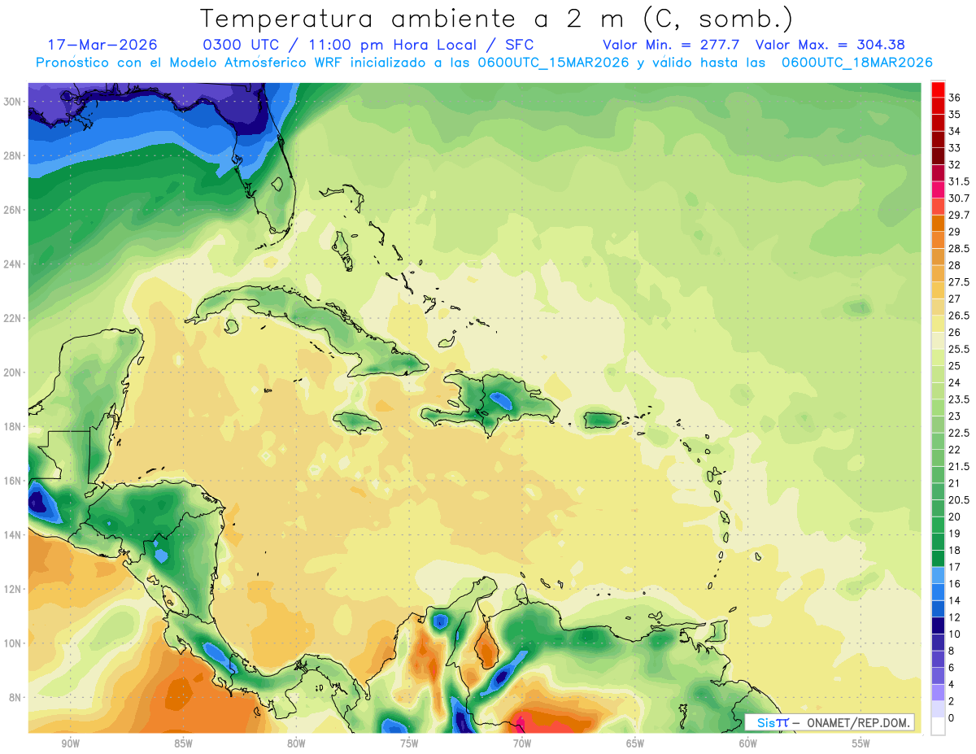Click the red color band between 35 and 36
The image size is (976, 754).
coord(938,107)
